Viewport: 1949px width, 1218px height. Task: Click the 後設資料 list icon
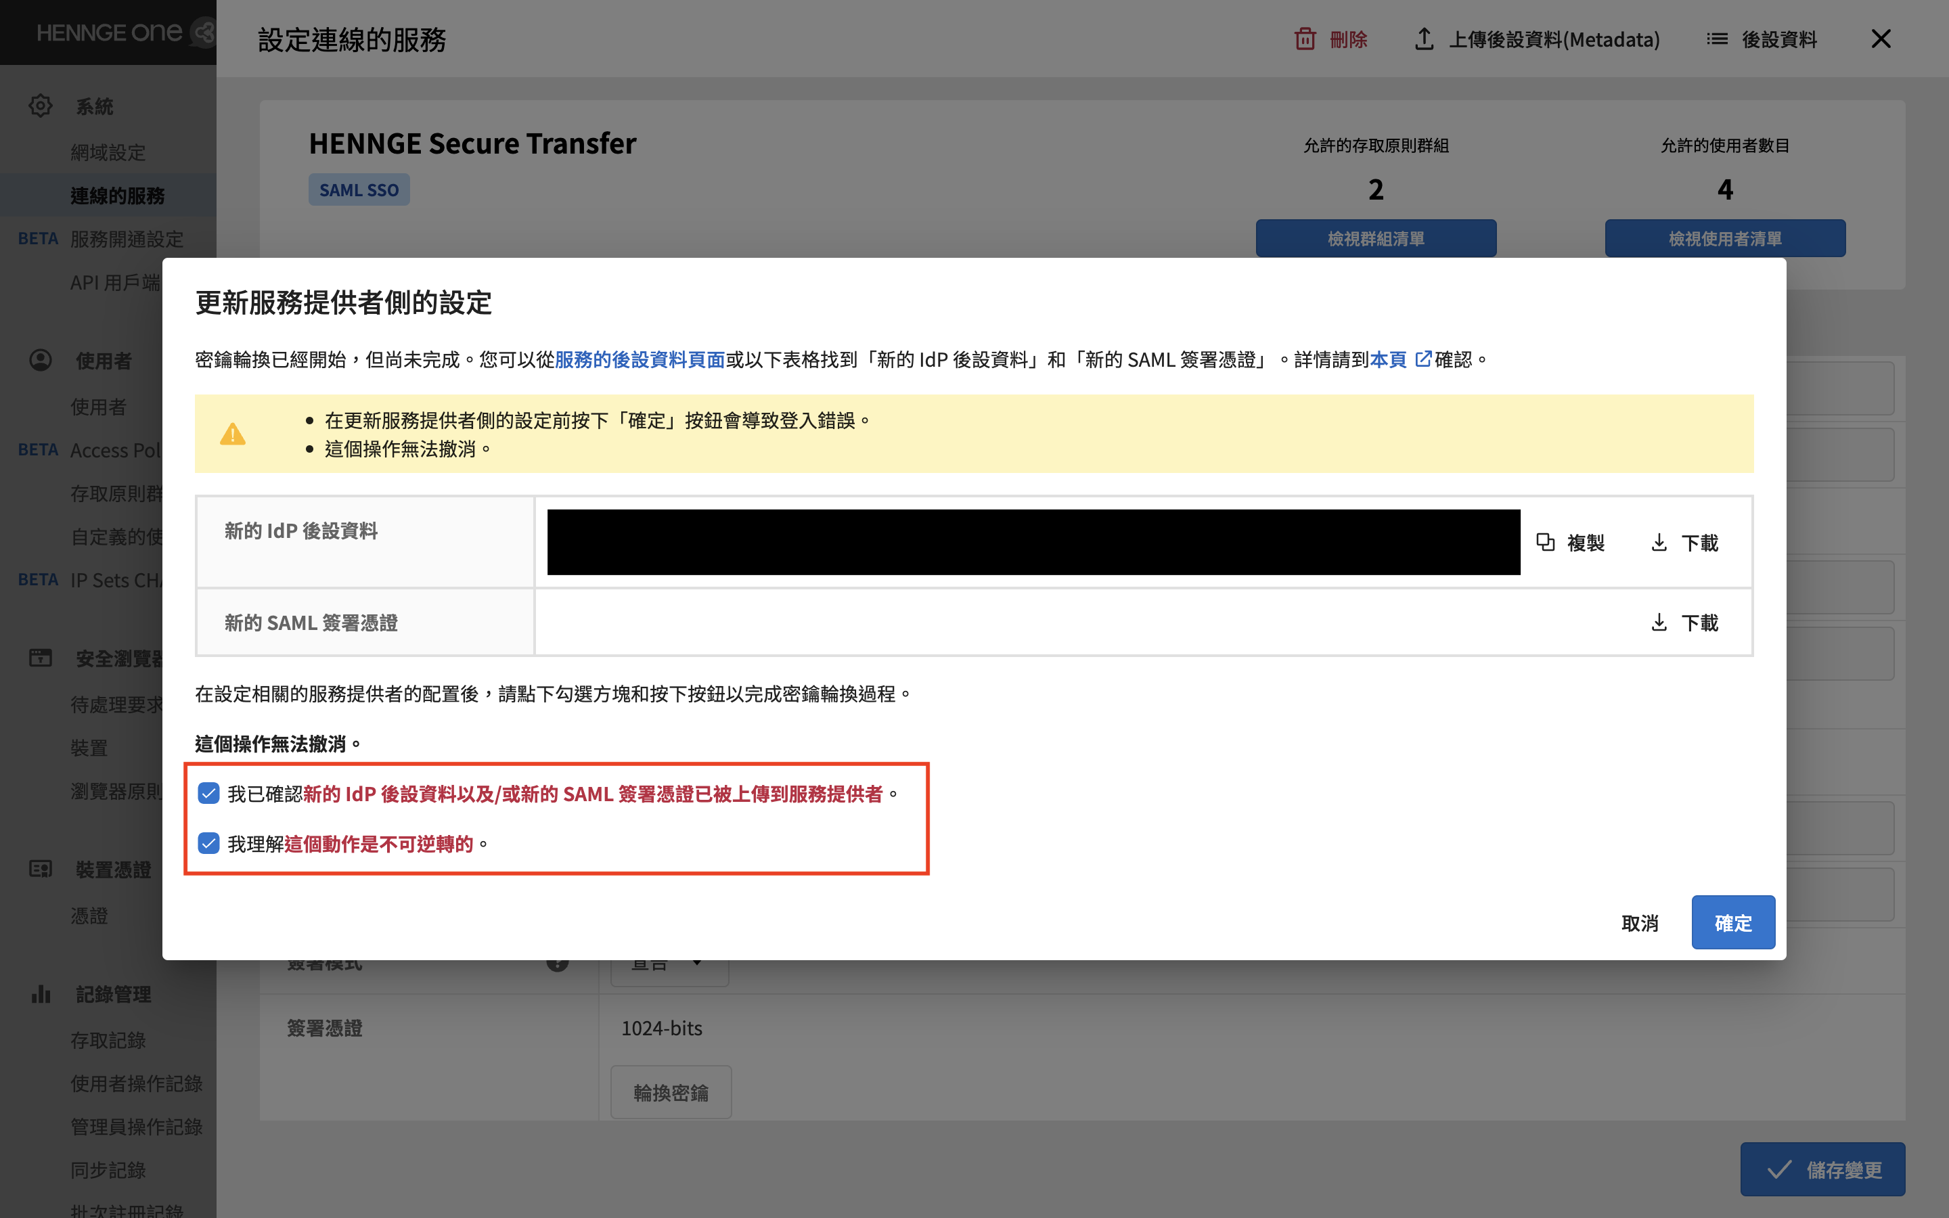[1717, 39]
